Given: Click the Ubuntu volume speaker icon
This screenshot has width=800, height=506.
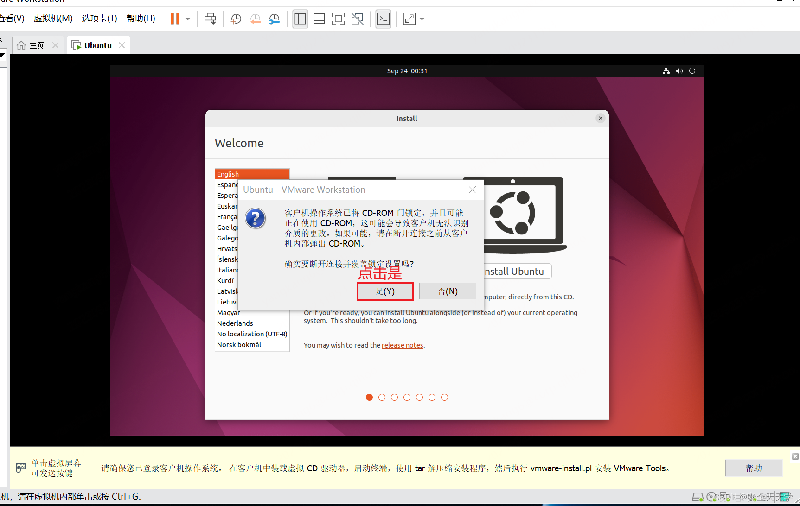Looking at the screenshot, I should (679, 71).
